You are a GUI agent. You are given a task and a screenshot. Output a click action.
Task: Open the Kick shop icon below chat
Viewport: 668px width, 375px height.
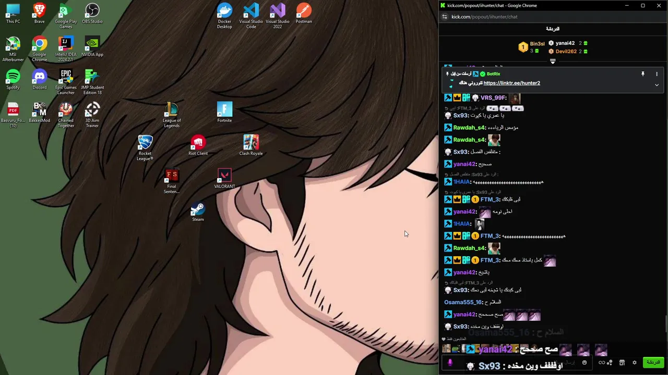coord(622,362)
